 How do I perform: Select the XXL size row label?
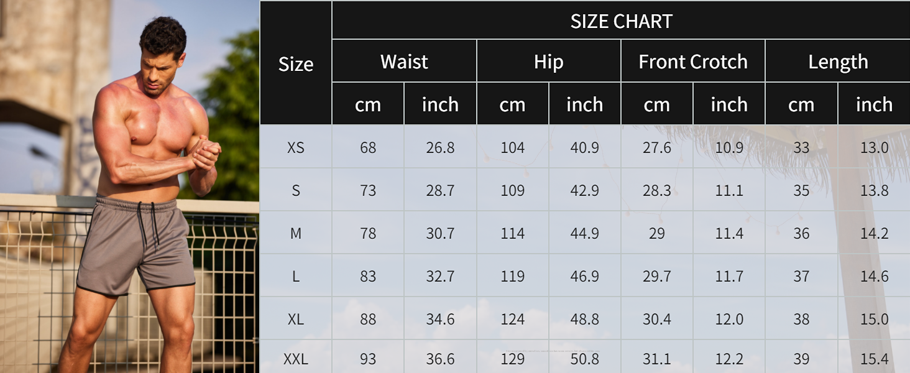pos(296,357)
